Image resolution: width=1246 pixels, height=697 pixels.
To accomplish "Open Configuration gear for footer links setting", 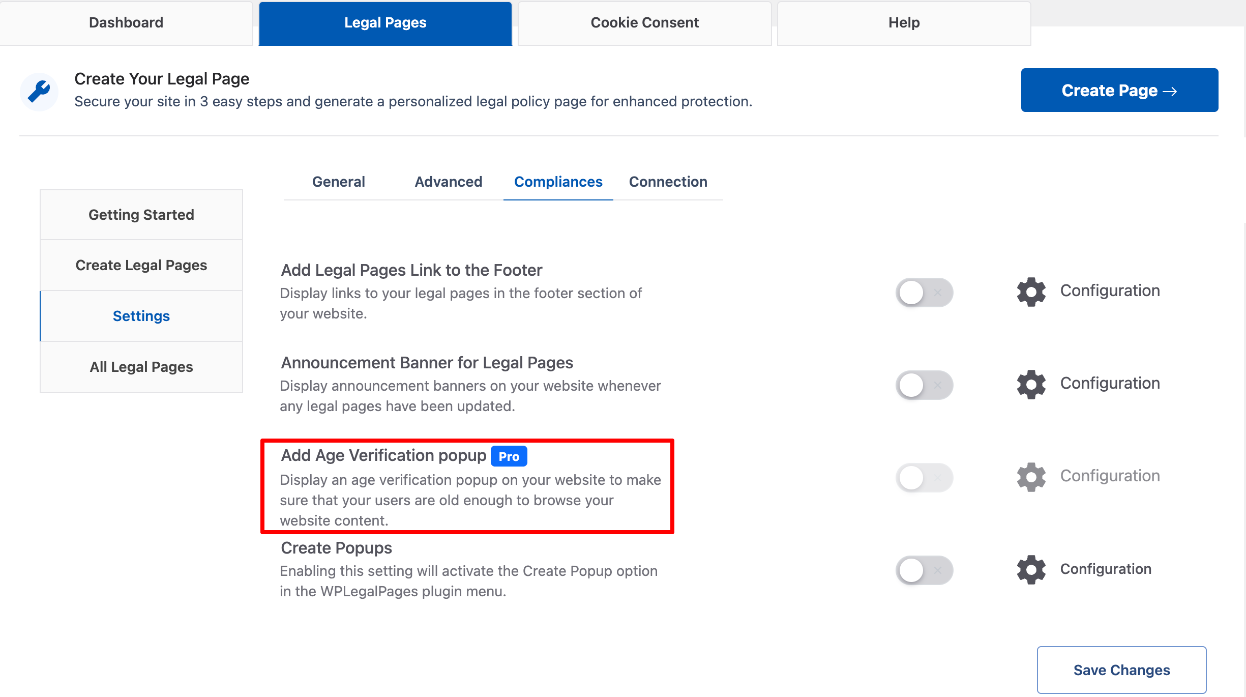I will coord(1030,292).
